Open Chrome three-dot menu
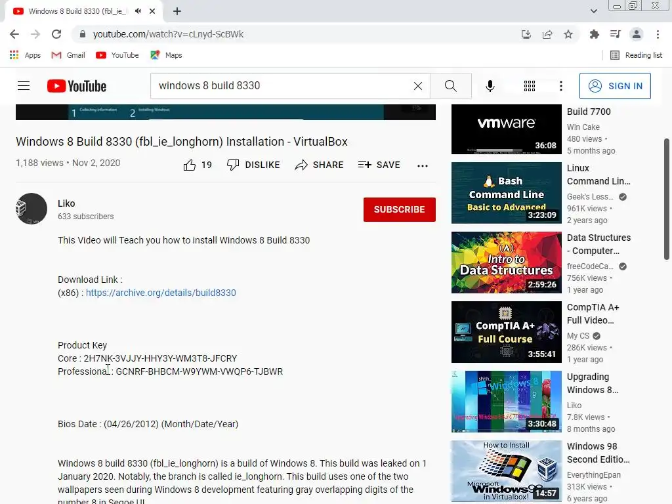This screenshot has width=672, height=504. coord(658,34)
